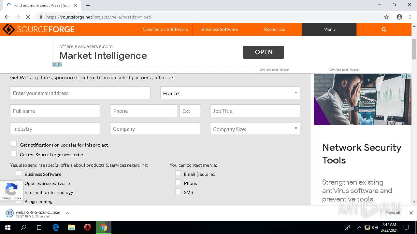
Task: Open Windows taskbar search
Action: click(23, 227)
